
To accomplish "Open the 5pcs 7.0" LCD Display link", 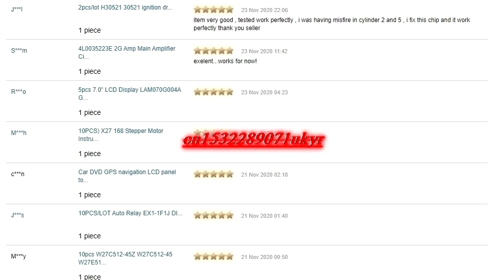I will (129, 93).
